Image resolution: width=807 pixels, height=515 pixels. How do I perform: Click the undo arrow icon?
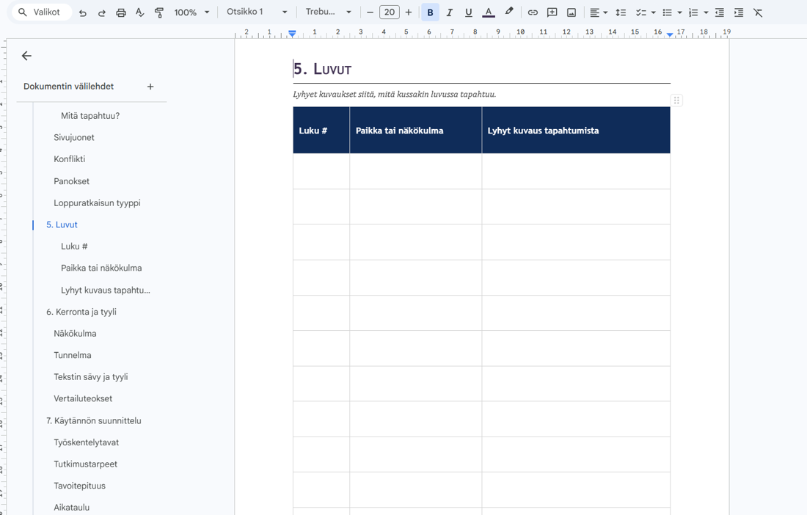pyautogui.click(x=82, y=12)
